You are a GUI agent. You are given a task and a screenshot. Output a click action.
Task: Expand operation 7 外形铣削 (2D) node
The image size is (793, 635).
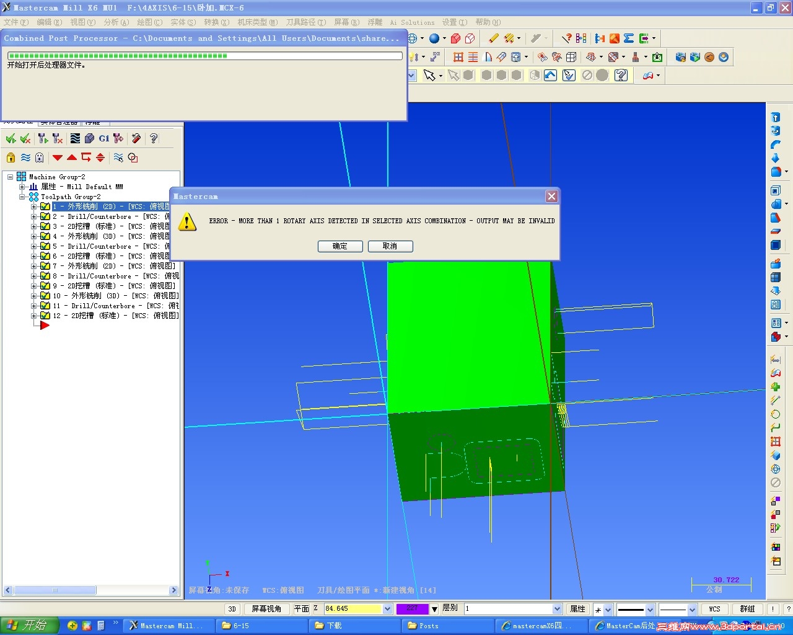pyautogui.click(x=34, y=266)
